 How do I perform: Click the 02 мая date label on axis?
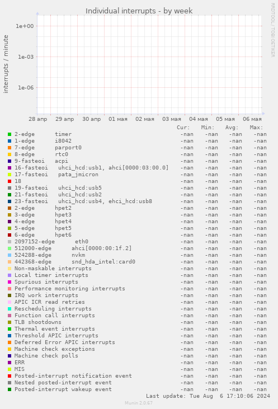pyautogui.click(x=145, y=119)
